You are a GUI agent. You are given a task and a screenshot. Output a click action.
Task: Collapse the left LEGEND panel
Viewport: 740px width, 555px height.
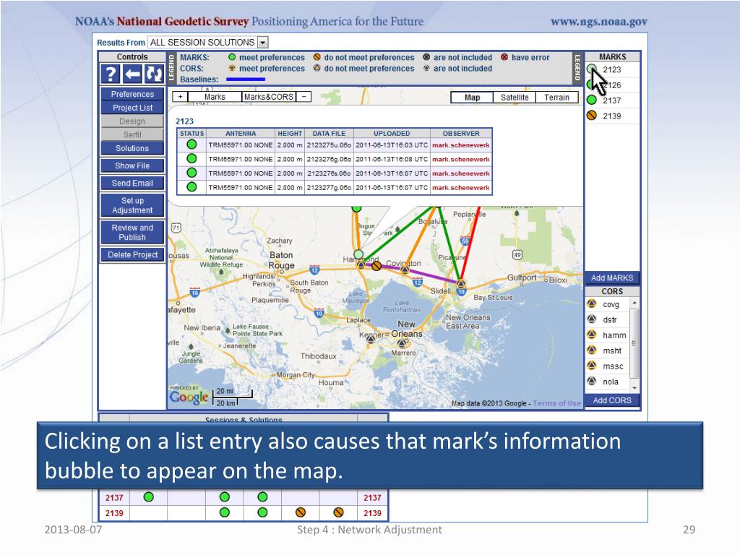pyautogui.click(x=171, y=67)
